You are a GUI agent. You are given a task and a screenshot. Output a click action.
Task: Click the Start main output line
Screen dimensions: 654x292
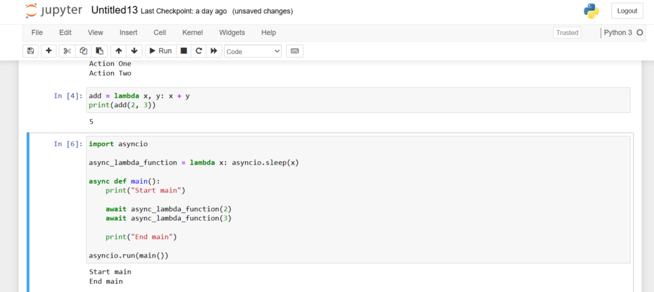pos(110,272)
